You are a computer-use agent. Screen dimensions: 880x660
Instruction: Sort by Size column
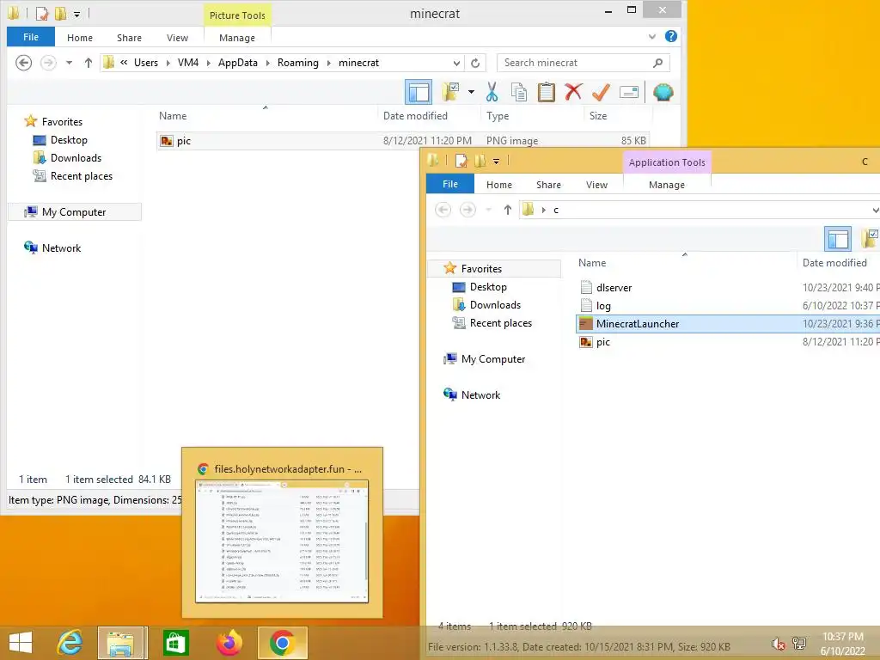[598, 116]
